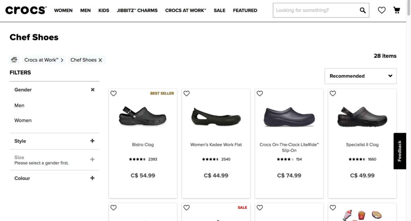This screenshot has height=221, width=411.
Task: Collapse the Gender filter section
Action: coord(93,90)
